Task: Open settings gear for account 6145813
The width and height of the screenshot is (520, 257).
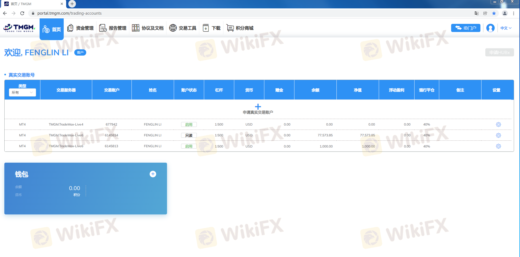Action: point(498,146)
